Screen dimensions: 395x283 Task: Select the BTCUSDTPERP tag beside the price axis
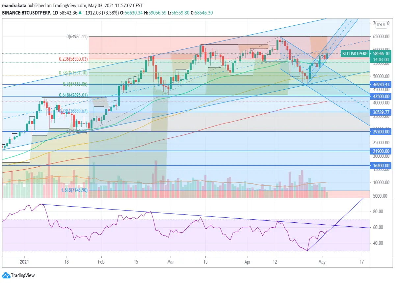(x=354, y=53)
